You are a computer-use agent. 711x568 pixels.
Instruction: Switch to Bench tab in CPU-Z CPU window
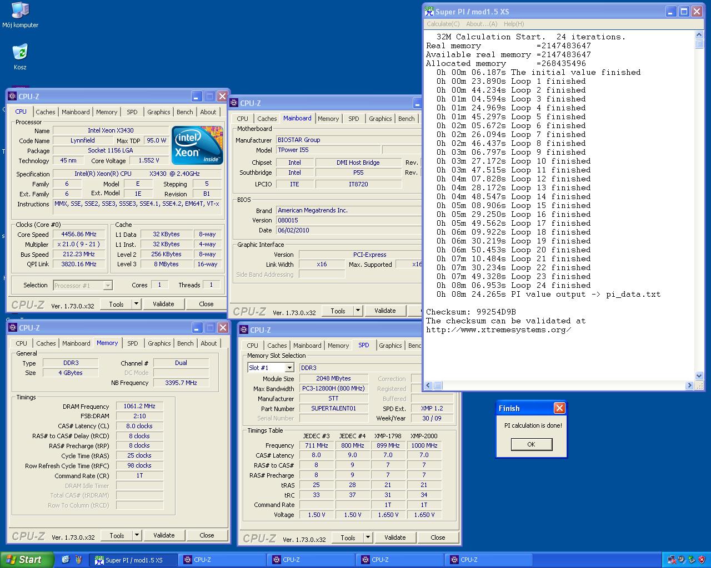pyautogui.click(x=185, y=112)
